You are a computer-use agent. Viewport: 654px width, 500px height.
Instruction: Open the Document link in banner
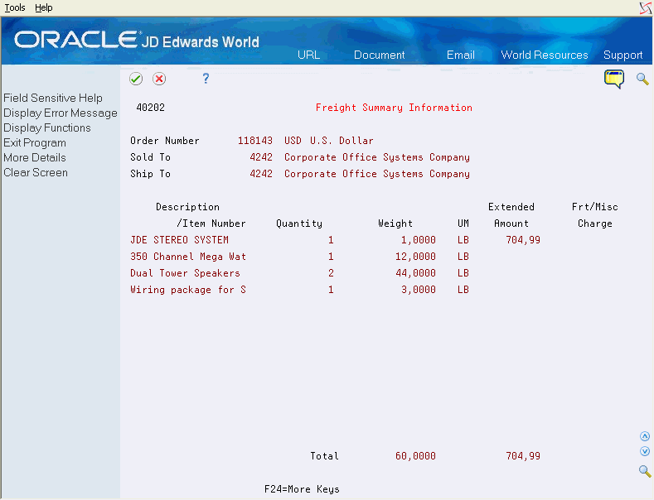379,55
